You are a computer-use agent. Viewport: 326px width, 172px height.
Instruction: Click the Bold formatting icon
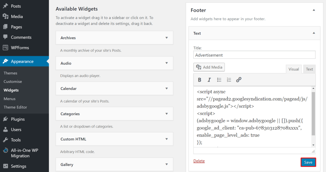[200, 80]
